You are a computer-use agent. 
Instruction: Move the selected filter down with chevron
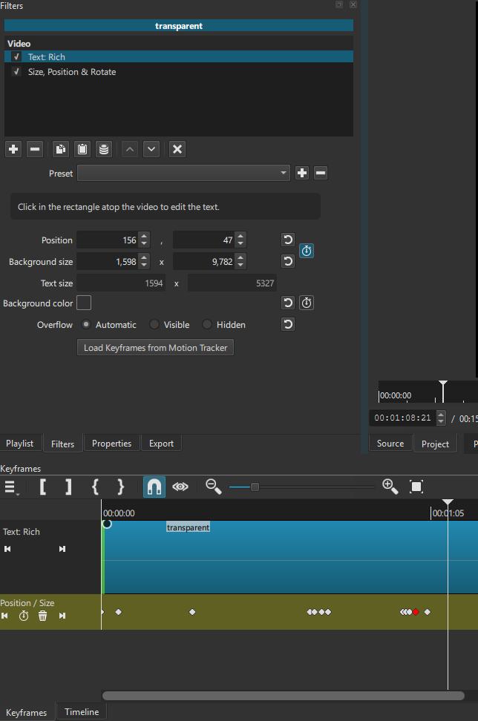click(x=151, y=149)
